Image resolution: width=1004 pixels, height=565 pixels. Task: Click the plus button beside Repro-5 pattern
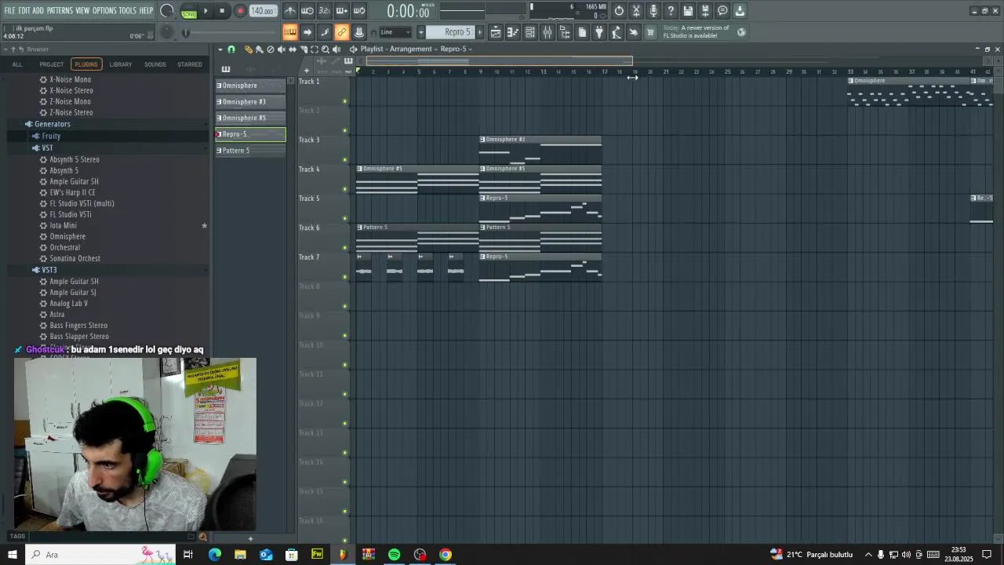(481, 32)
